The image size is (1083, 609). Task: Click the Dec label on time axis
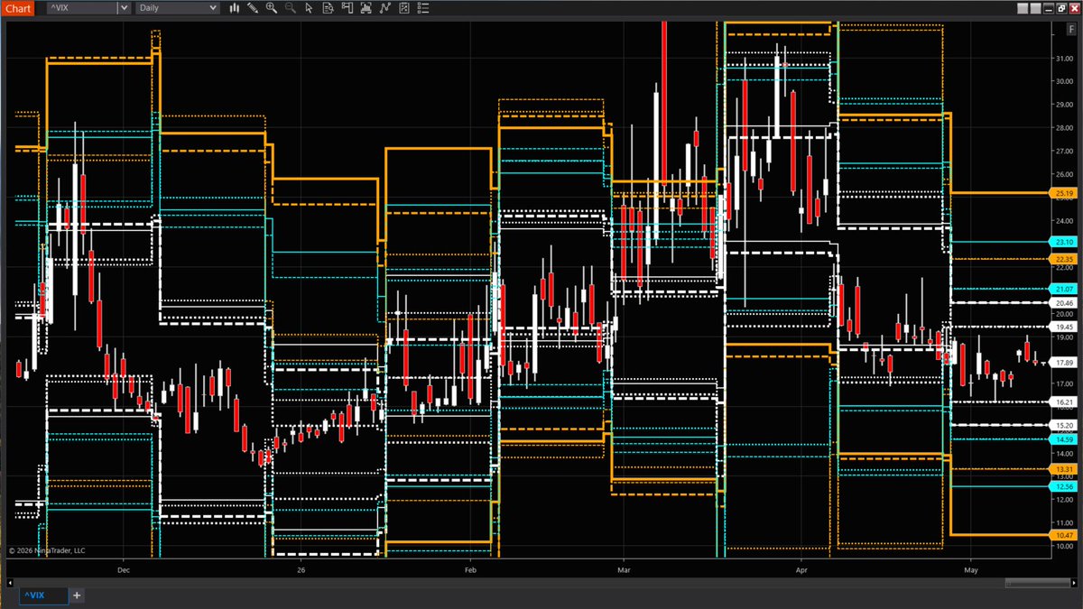click(124, 570)
